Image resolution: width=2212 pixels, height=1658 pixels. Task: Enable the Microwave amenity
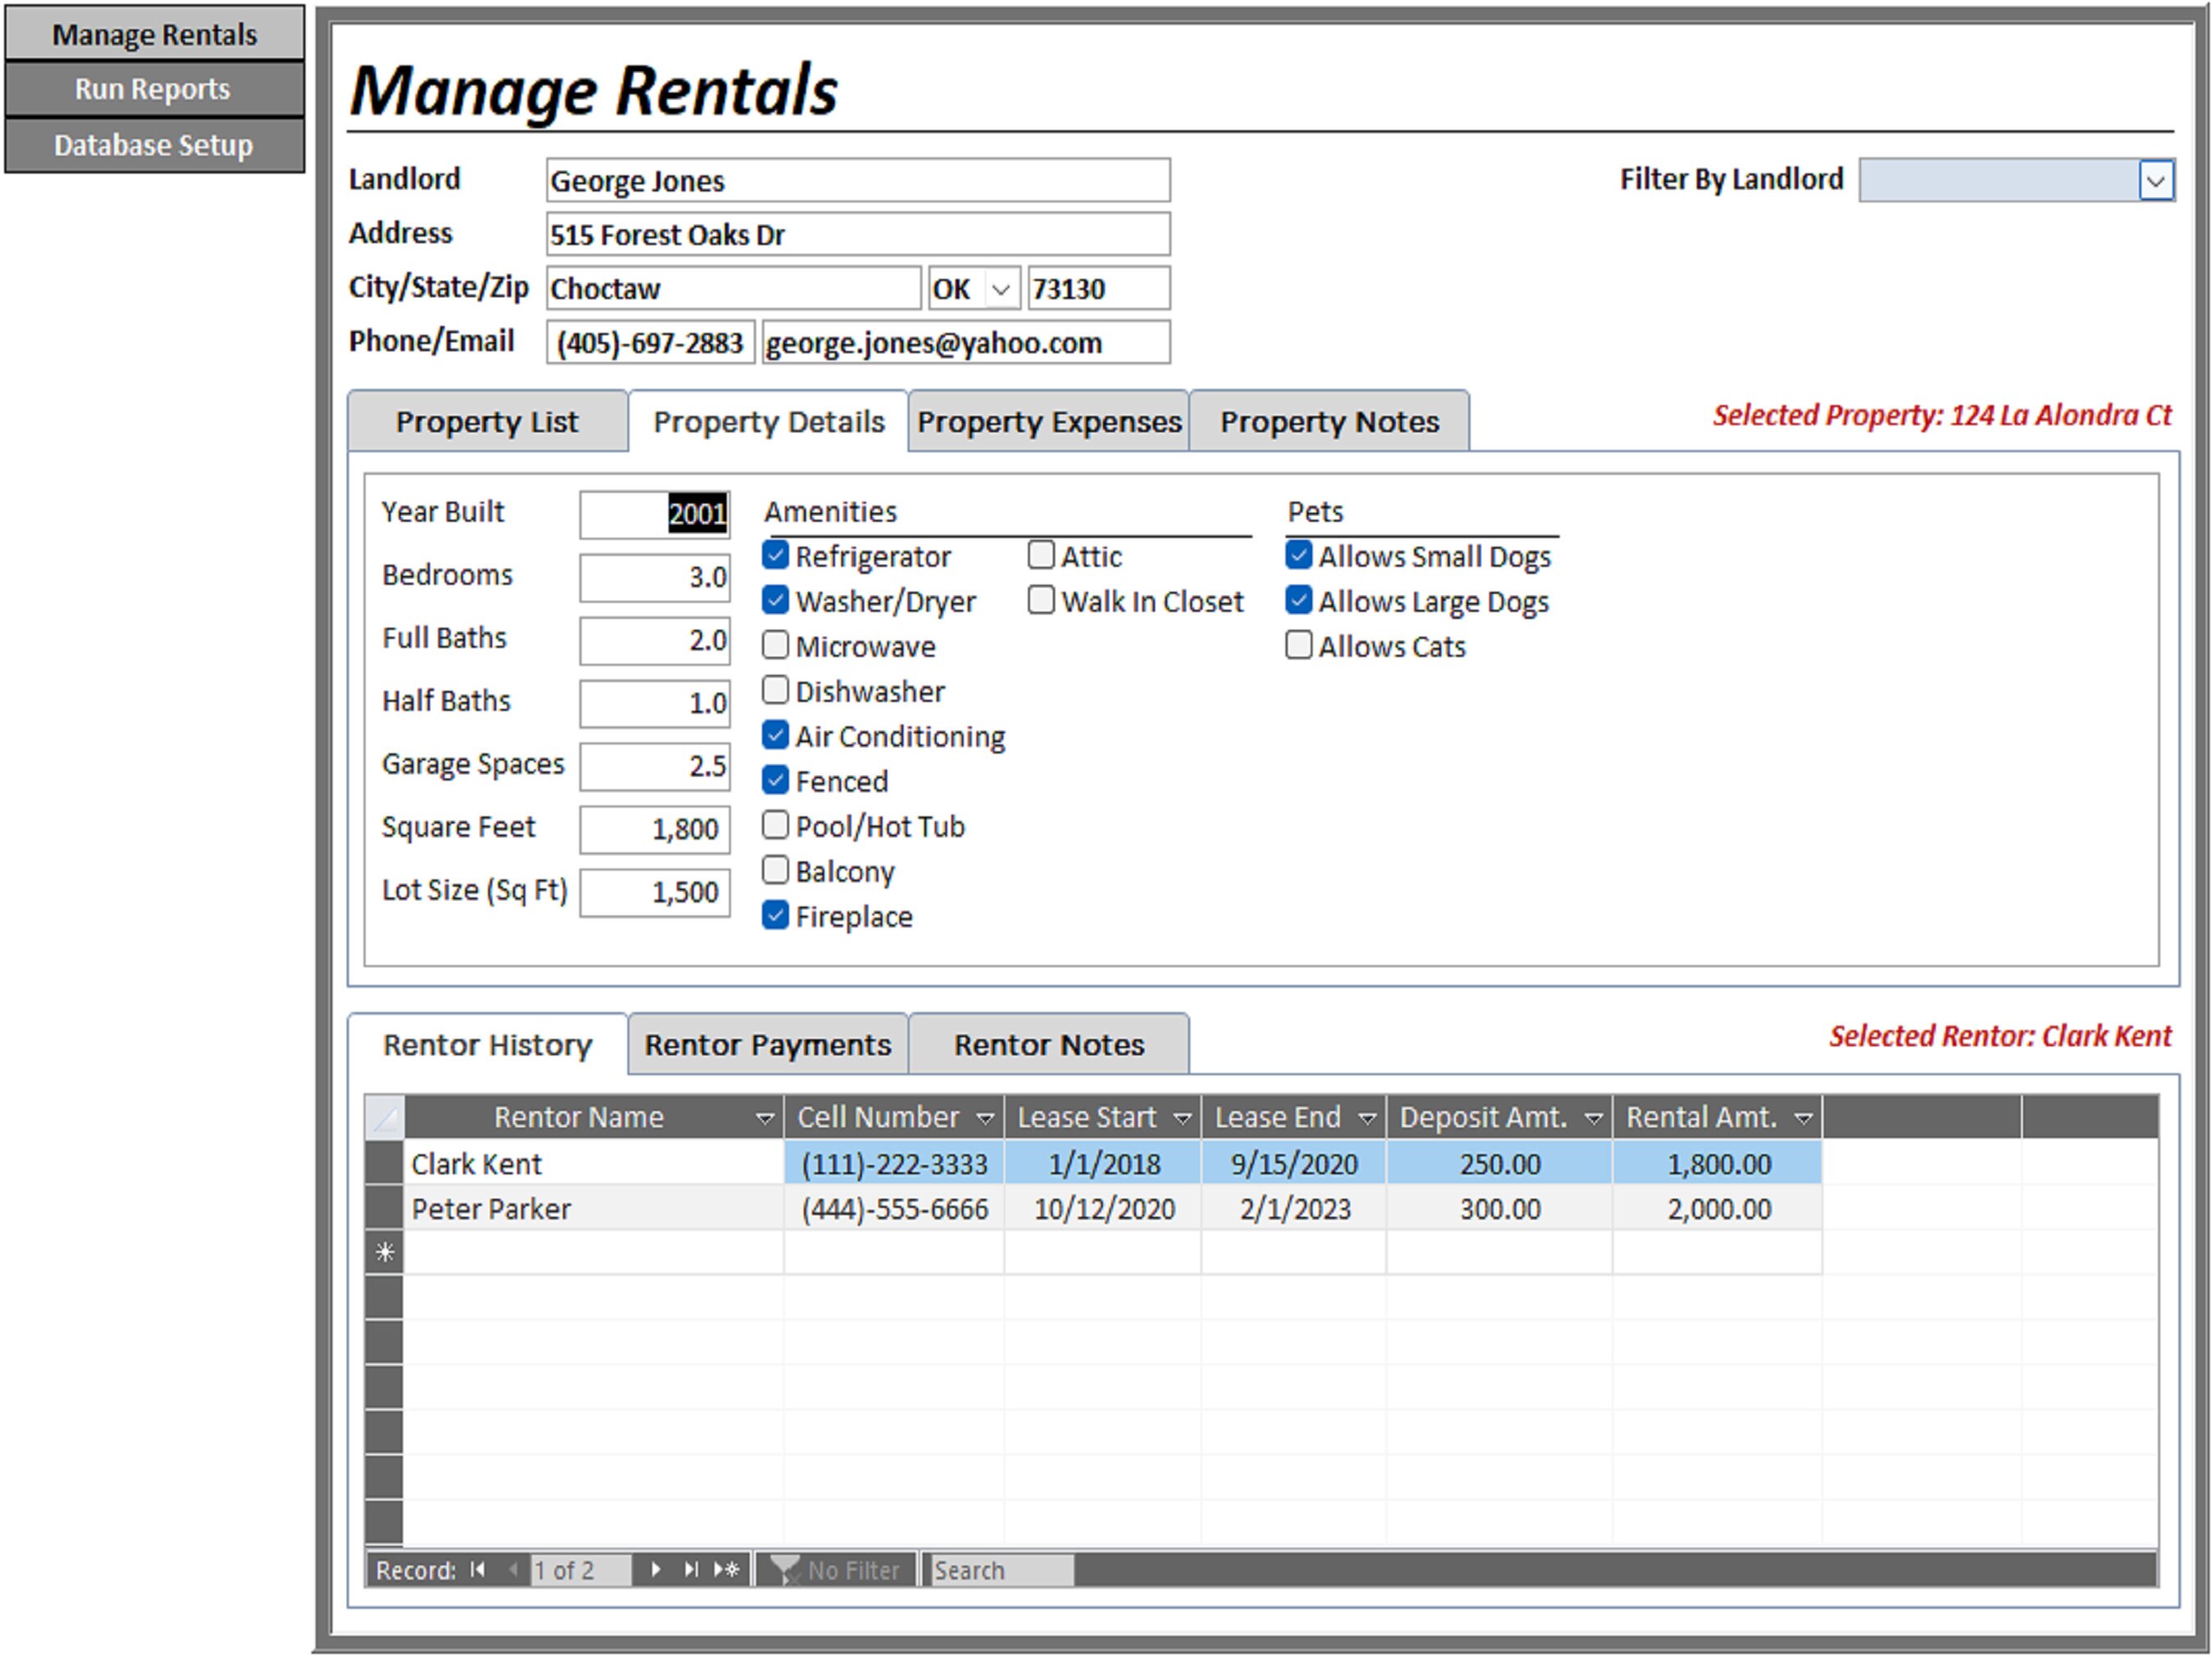tap(775, 644)
